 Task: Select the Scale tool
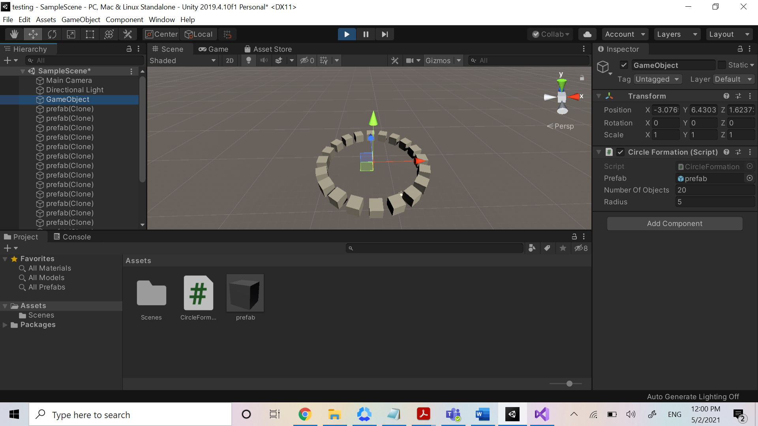point(71,34)
